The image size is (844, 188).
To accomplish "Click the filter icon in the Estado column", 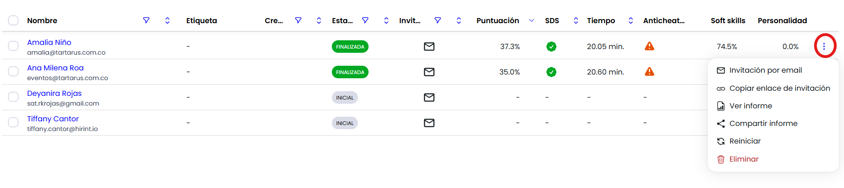I will [x=365, y=20].
